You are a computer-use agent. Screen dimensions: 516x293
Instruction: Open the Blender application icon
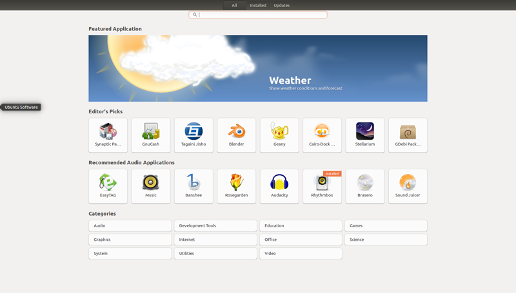(x=236, y=131)
